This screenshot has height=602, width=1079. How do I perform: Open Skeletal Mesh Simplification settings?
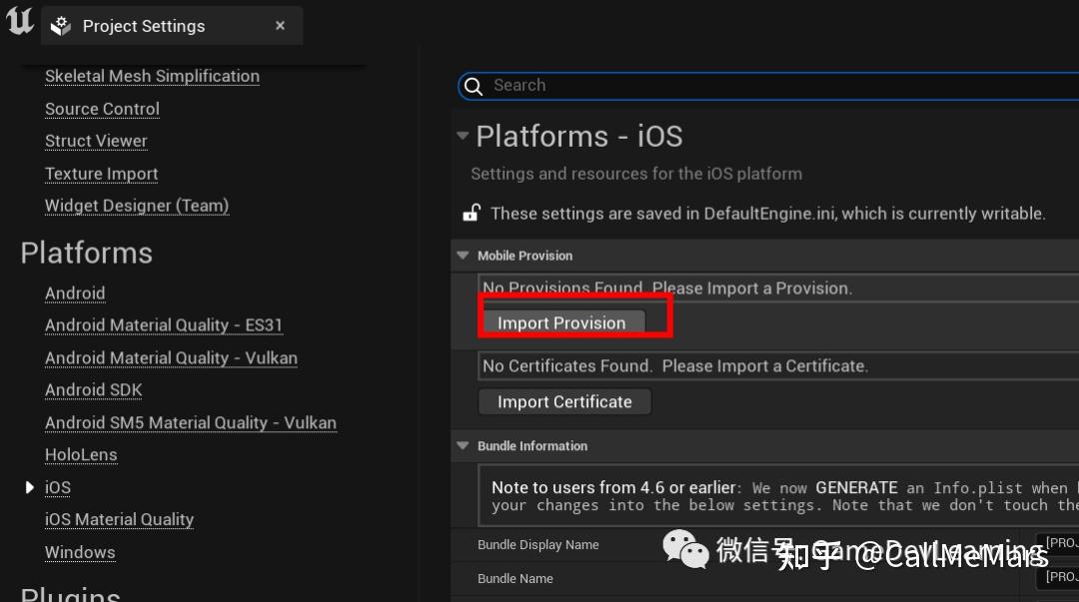152,76
